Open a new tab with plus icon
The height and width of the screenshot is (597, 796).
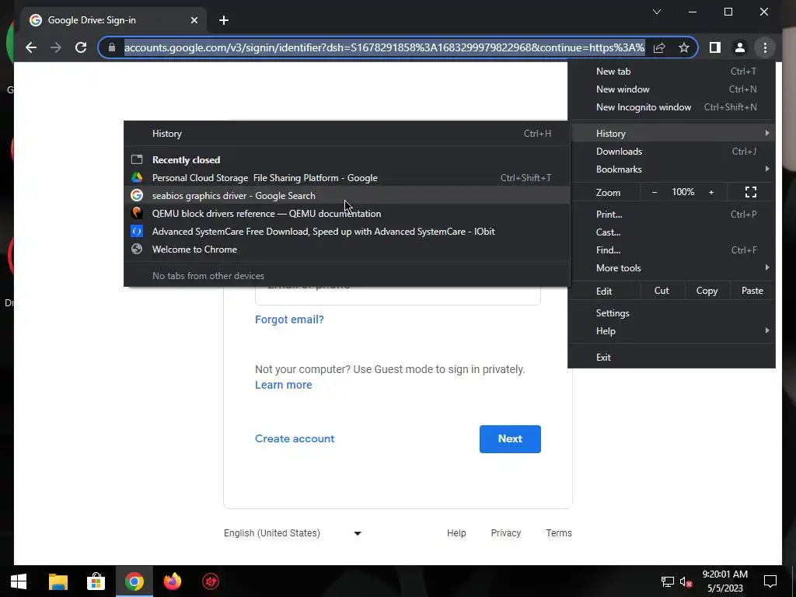pos(224,20)
